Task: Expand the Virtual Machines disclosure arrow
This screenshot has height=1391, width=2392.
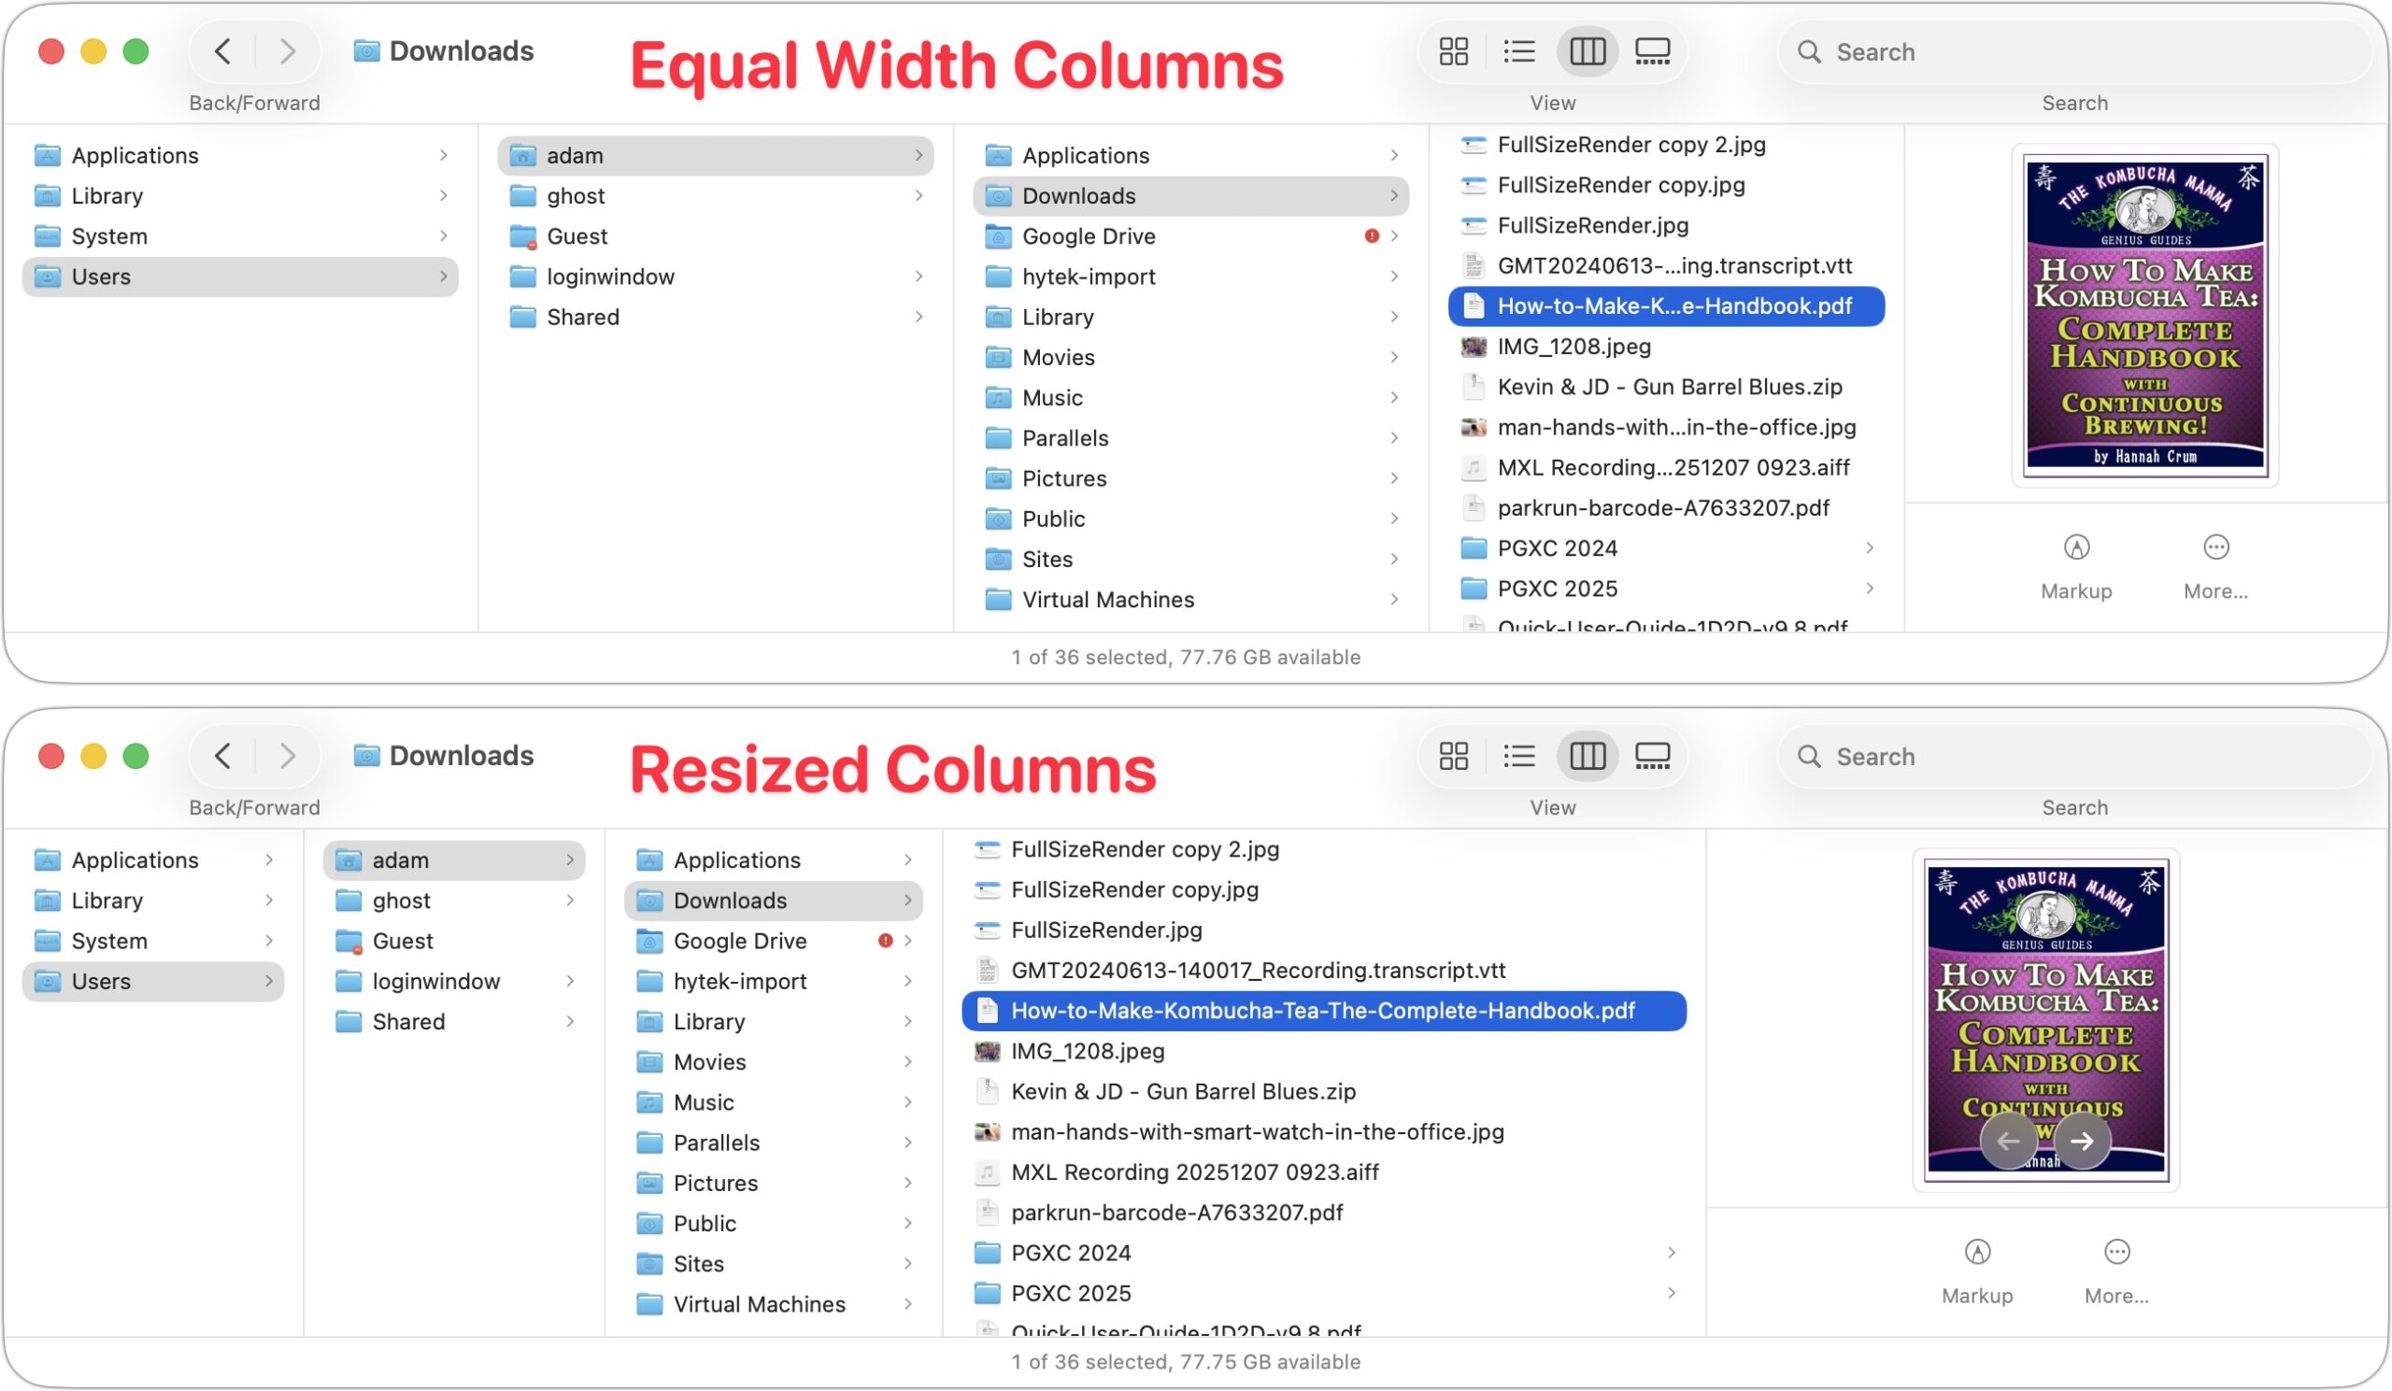Action: 1394,599
